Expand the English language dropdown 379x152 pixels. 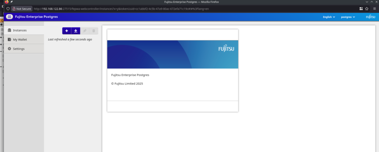(329, 17)
